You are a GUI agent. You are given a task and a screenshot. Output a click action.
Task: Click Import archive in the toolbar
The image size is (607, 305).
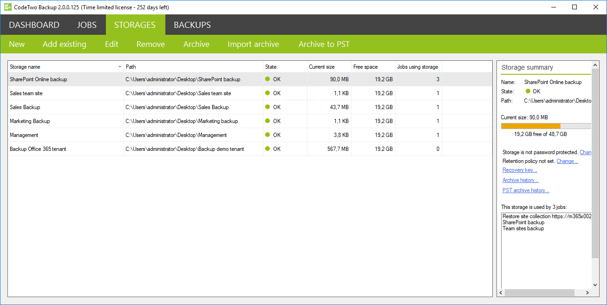pos(253,44)
